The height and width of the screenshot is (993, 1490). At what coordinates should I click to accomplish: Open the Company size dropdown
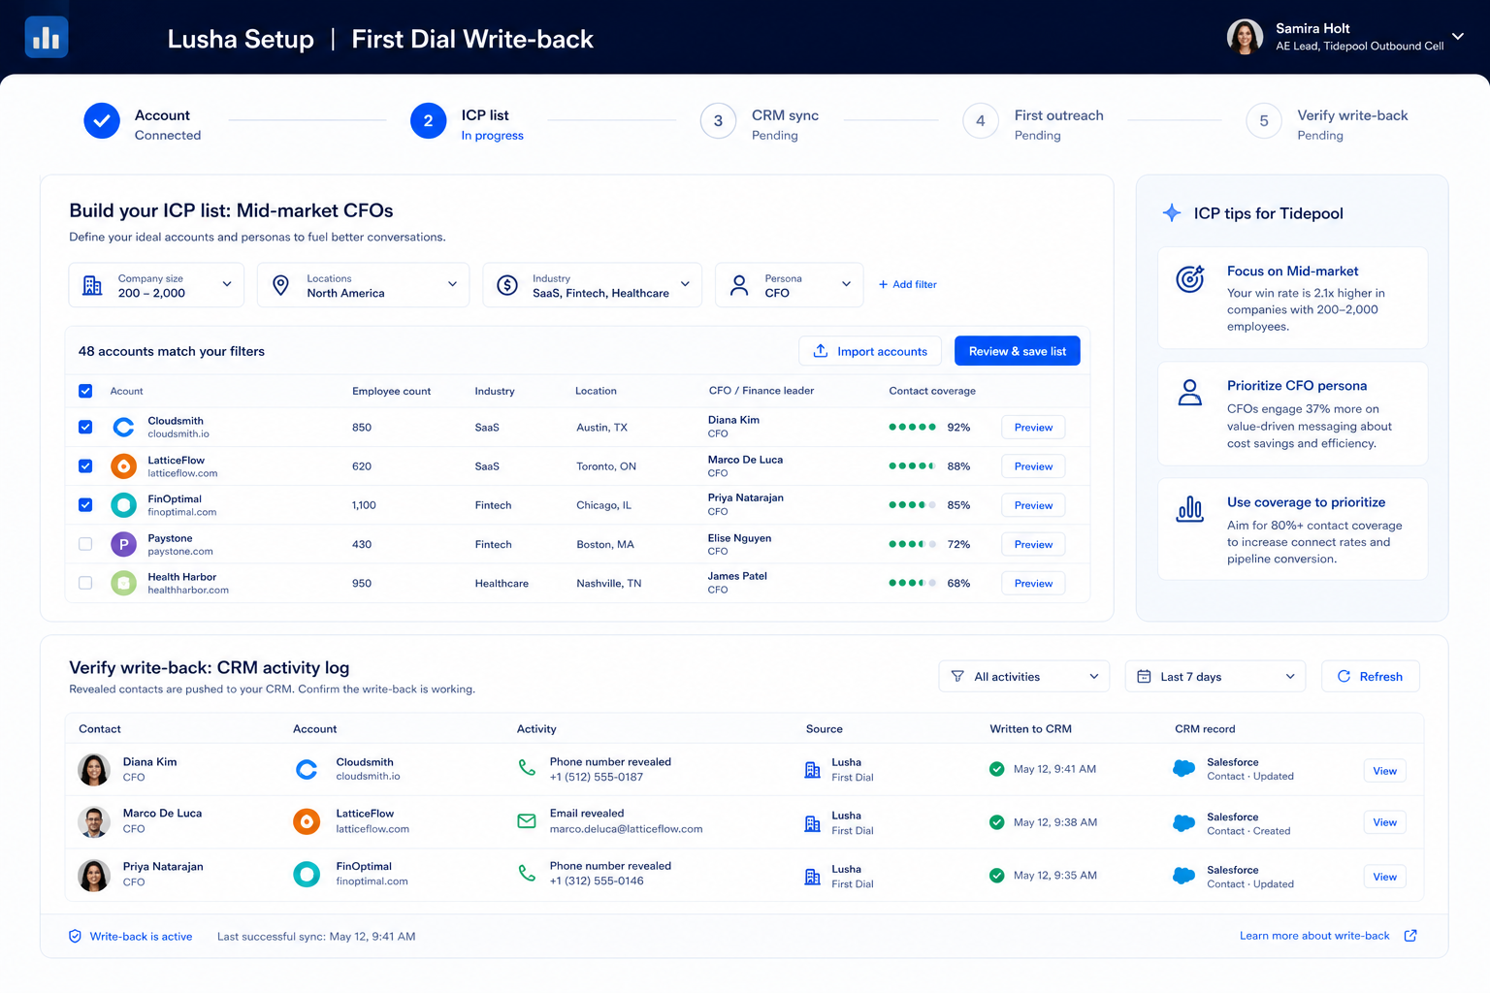(156, 285)
